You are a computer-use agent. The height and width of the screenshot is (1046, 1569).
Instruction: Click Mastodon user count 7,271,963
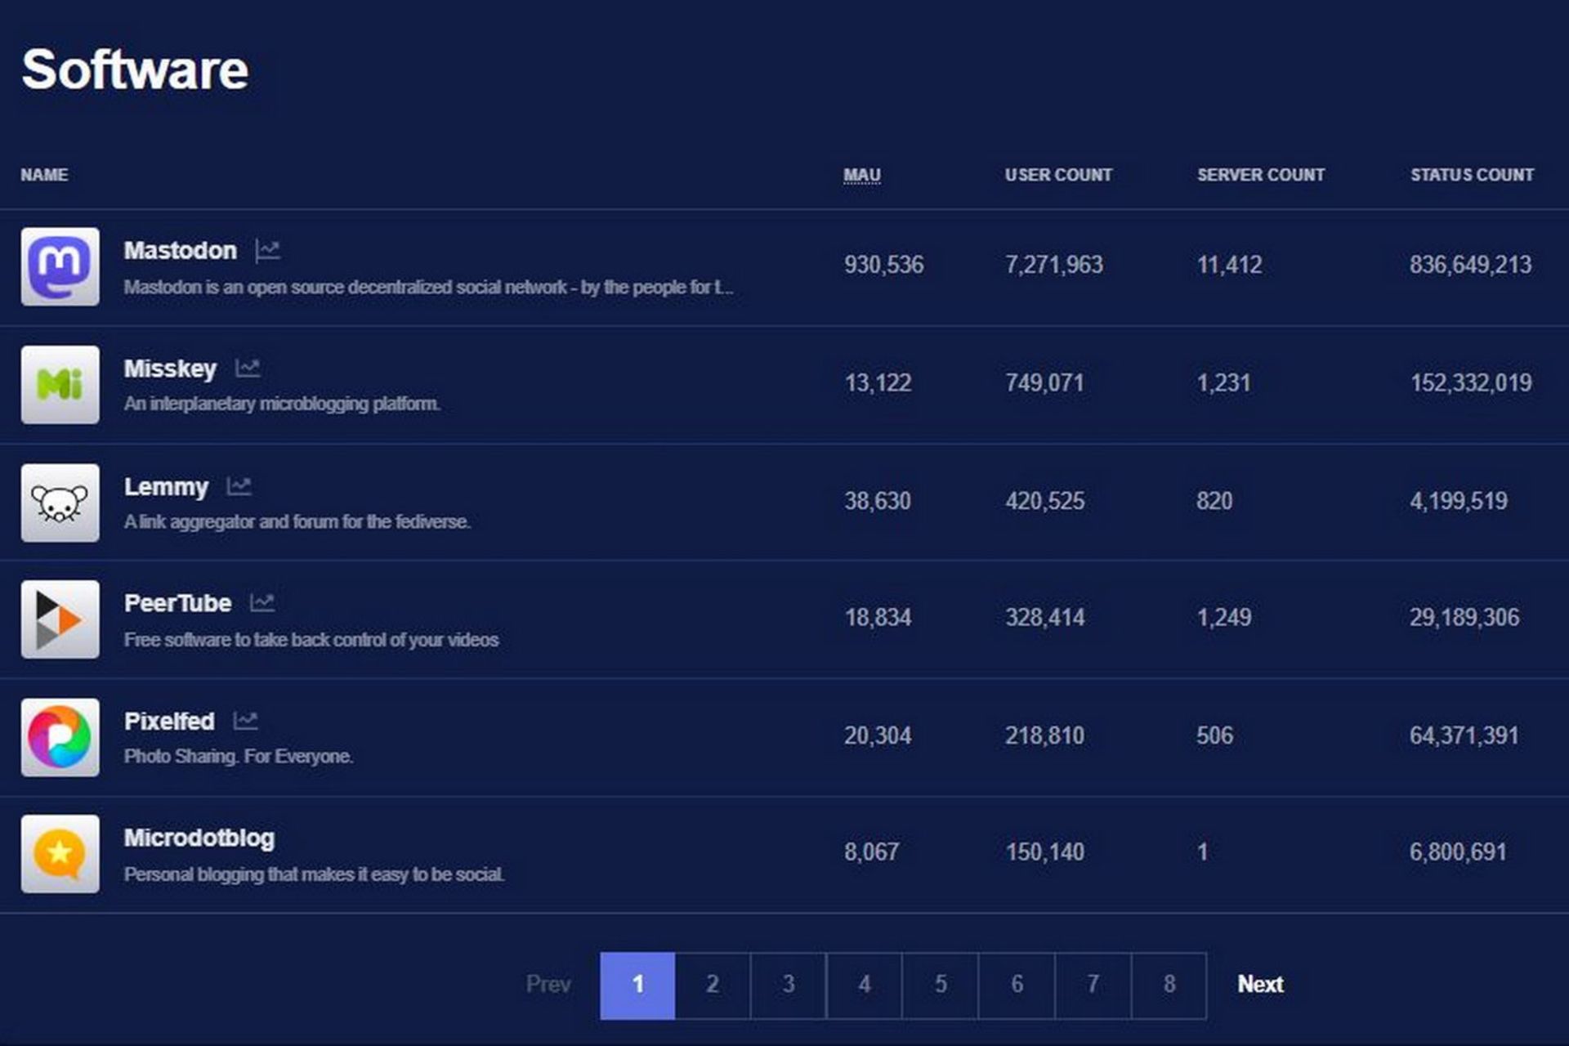pyautogui.click(x=1054, y=265)
